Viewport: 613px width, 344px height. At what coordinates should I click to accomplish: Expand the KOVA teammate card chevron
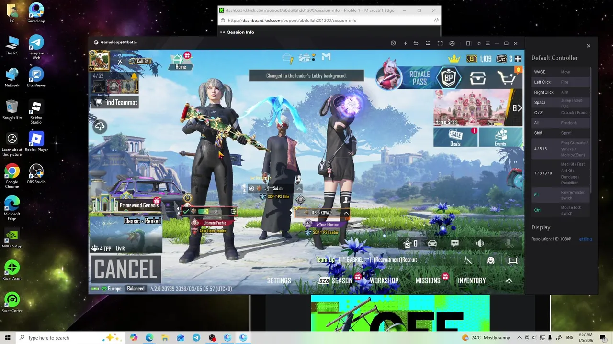pyautogui.click(x=346, y=213)
